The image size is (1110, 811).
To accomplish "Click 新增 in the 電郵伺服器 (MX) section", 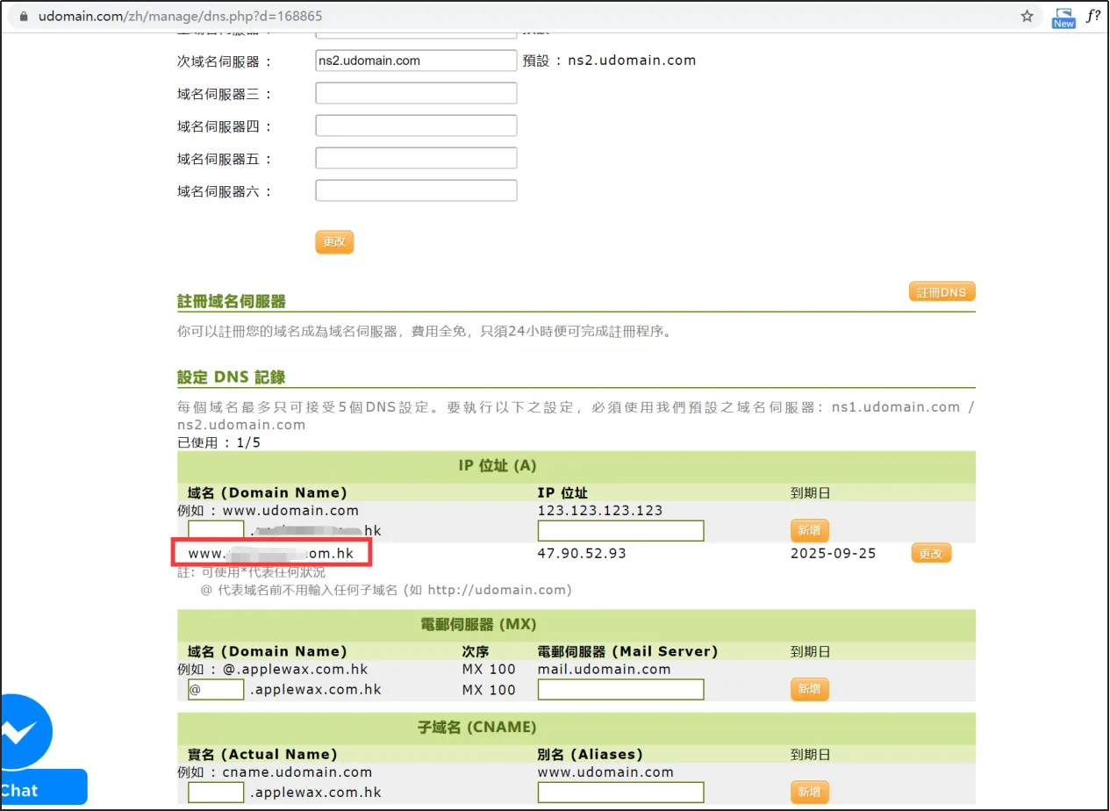I will [809, 689].
